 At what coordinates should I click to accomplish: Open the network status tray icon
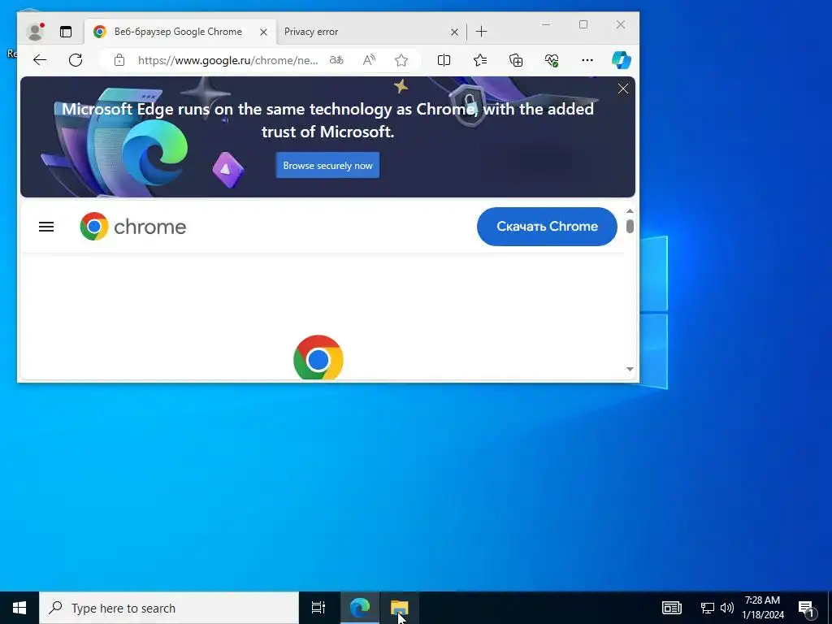point(708,608)
